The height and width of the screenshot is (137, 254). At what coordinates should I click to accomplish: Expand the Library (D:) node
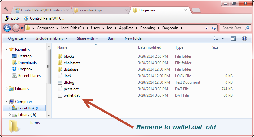click(10, 114)
